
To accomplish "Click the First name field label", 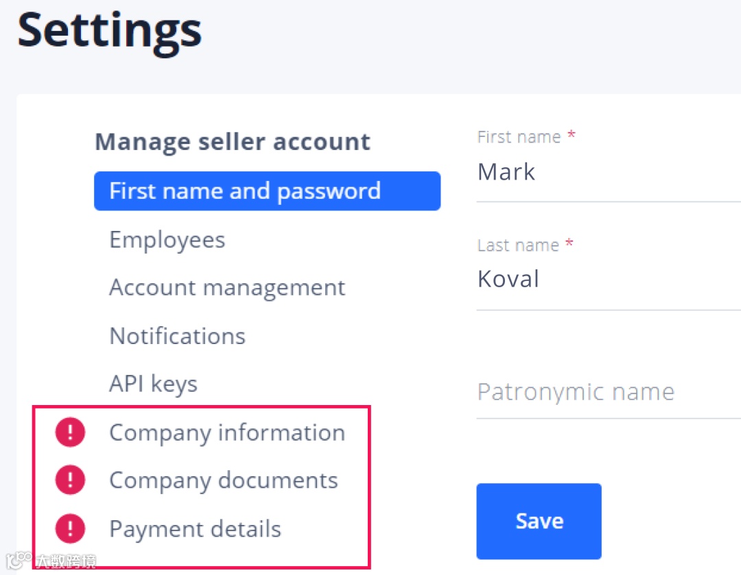I will (519, 137).
